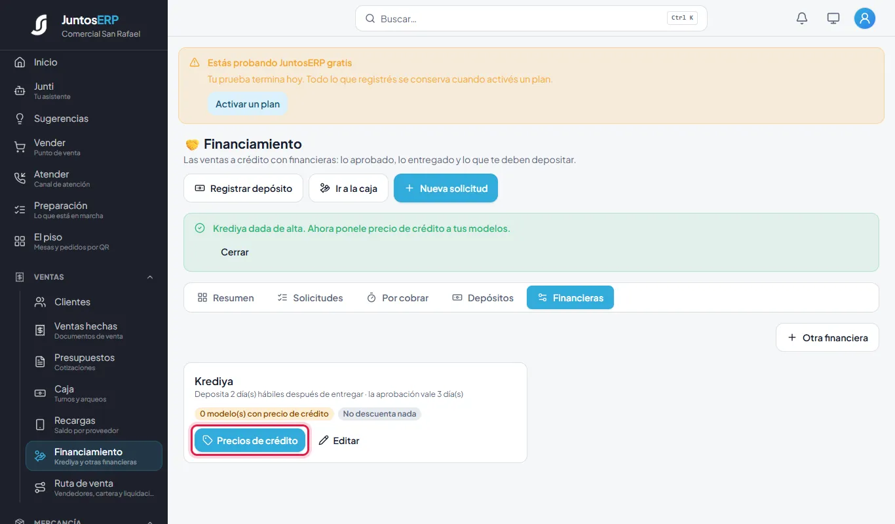Switch to the Resumen tab
The image size is (895, 524).
click(x=225, y=298)
